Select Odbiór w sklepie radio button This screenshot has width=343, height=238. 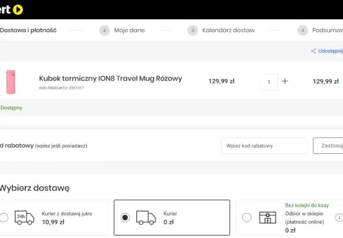click(247, 218)
